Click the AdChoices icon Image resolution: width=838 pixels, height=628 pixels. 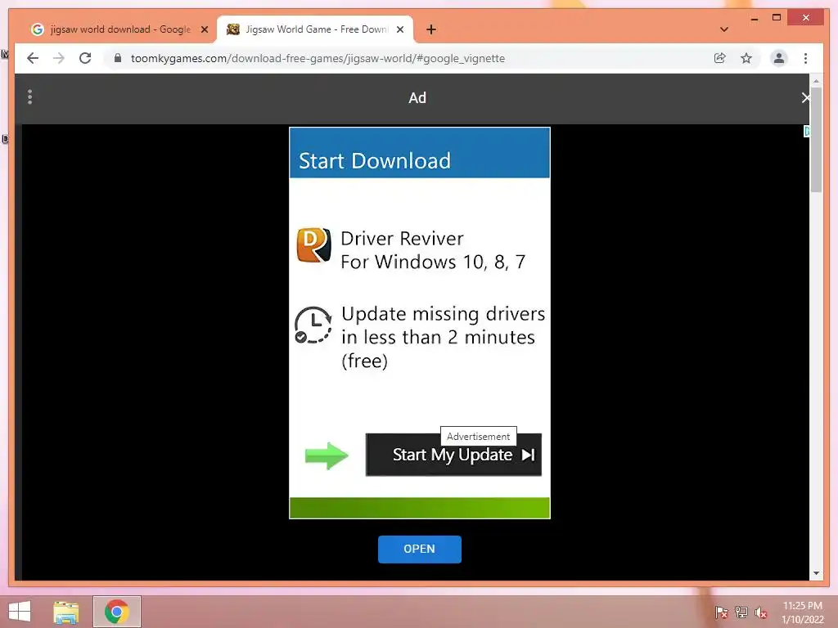(x=806, y=131)
